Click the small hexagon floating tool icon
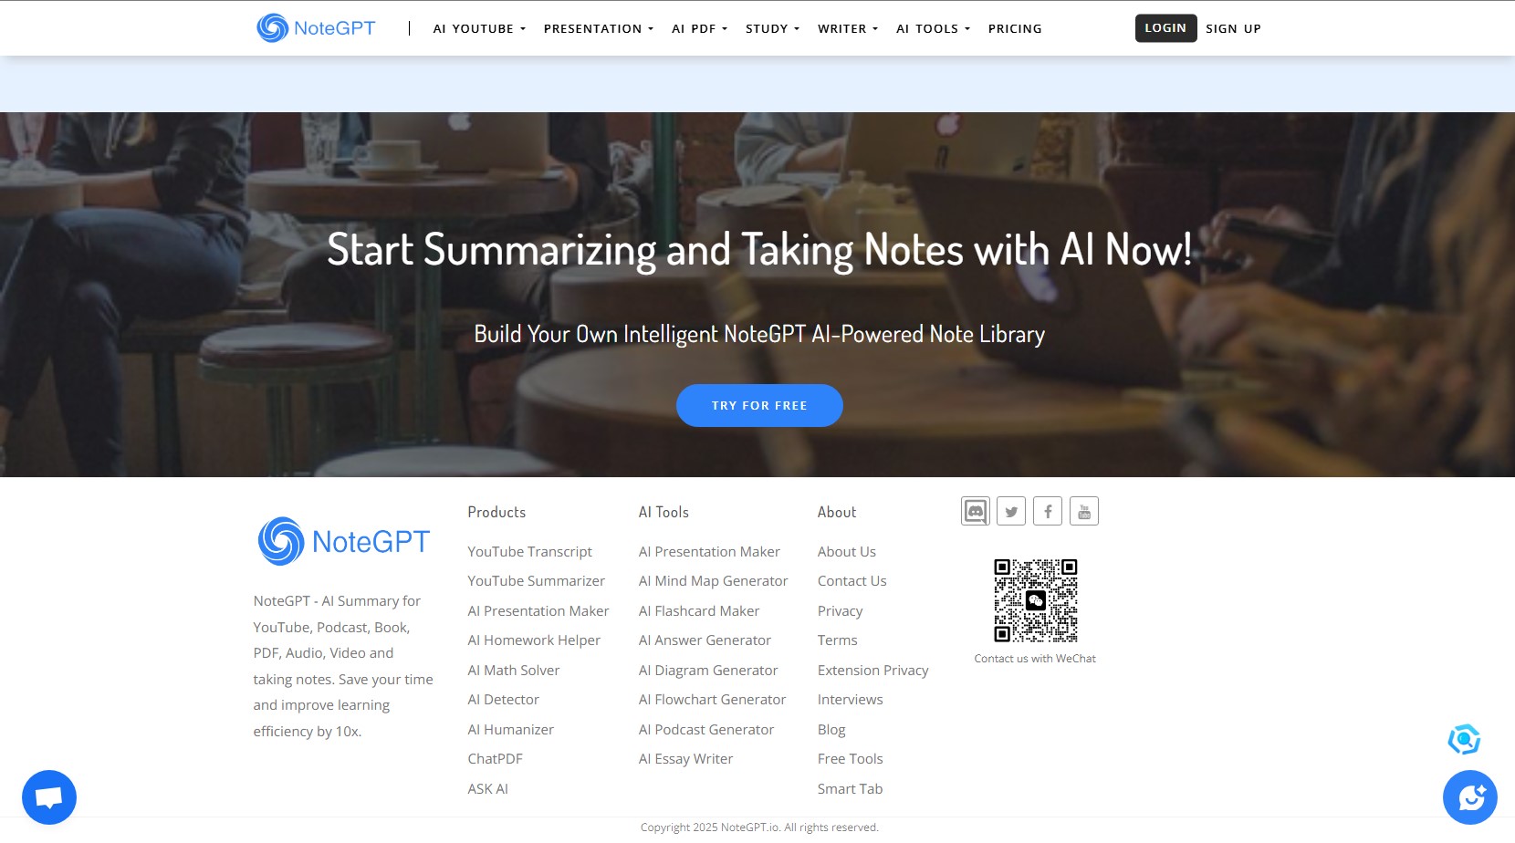The width and height of the screenshot is (1515, 843). (1464, 739)
